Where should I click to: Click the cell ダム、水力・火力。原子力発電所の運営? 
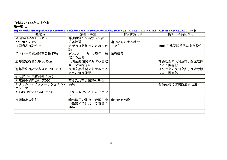coord(88,56)
